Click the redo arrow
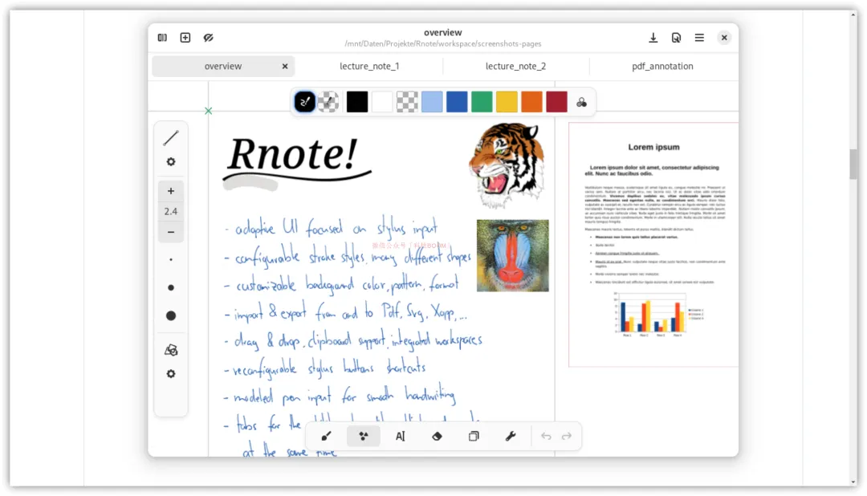Viewport: 867px width, 496px height. (567, 437)
